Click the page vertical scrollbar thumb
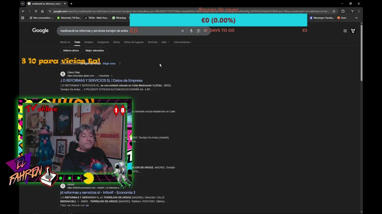Image resolution: width=382 pixels, height=214 pixels. click(x=361, y=53)
